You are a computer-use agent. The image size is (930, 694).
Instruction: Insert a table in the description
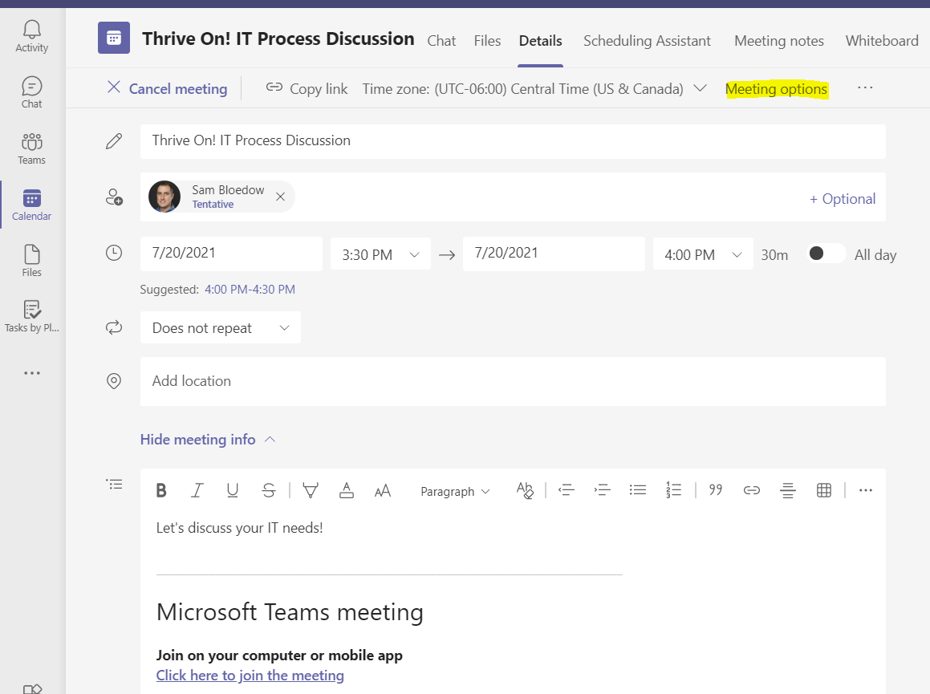tap(824, 490)
